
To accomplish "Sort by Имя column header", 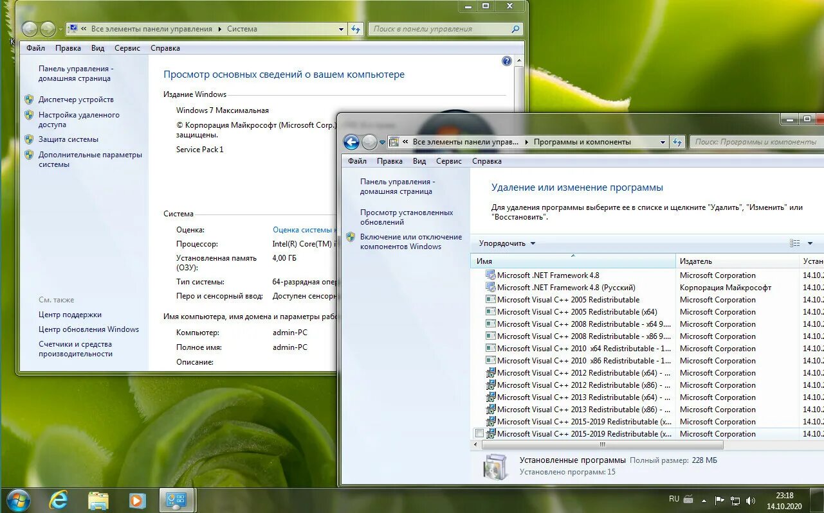I will [x=574, y=261].
